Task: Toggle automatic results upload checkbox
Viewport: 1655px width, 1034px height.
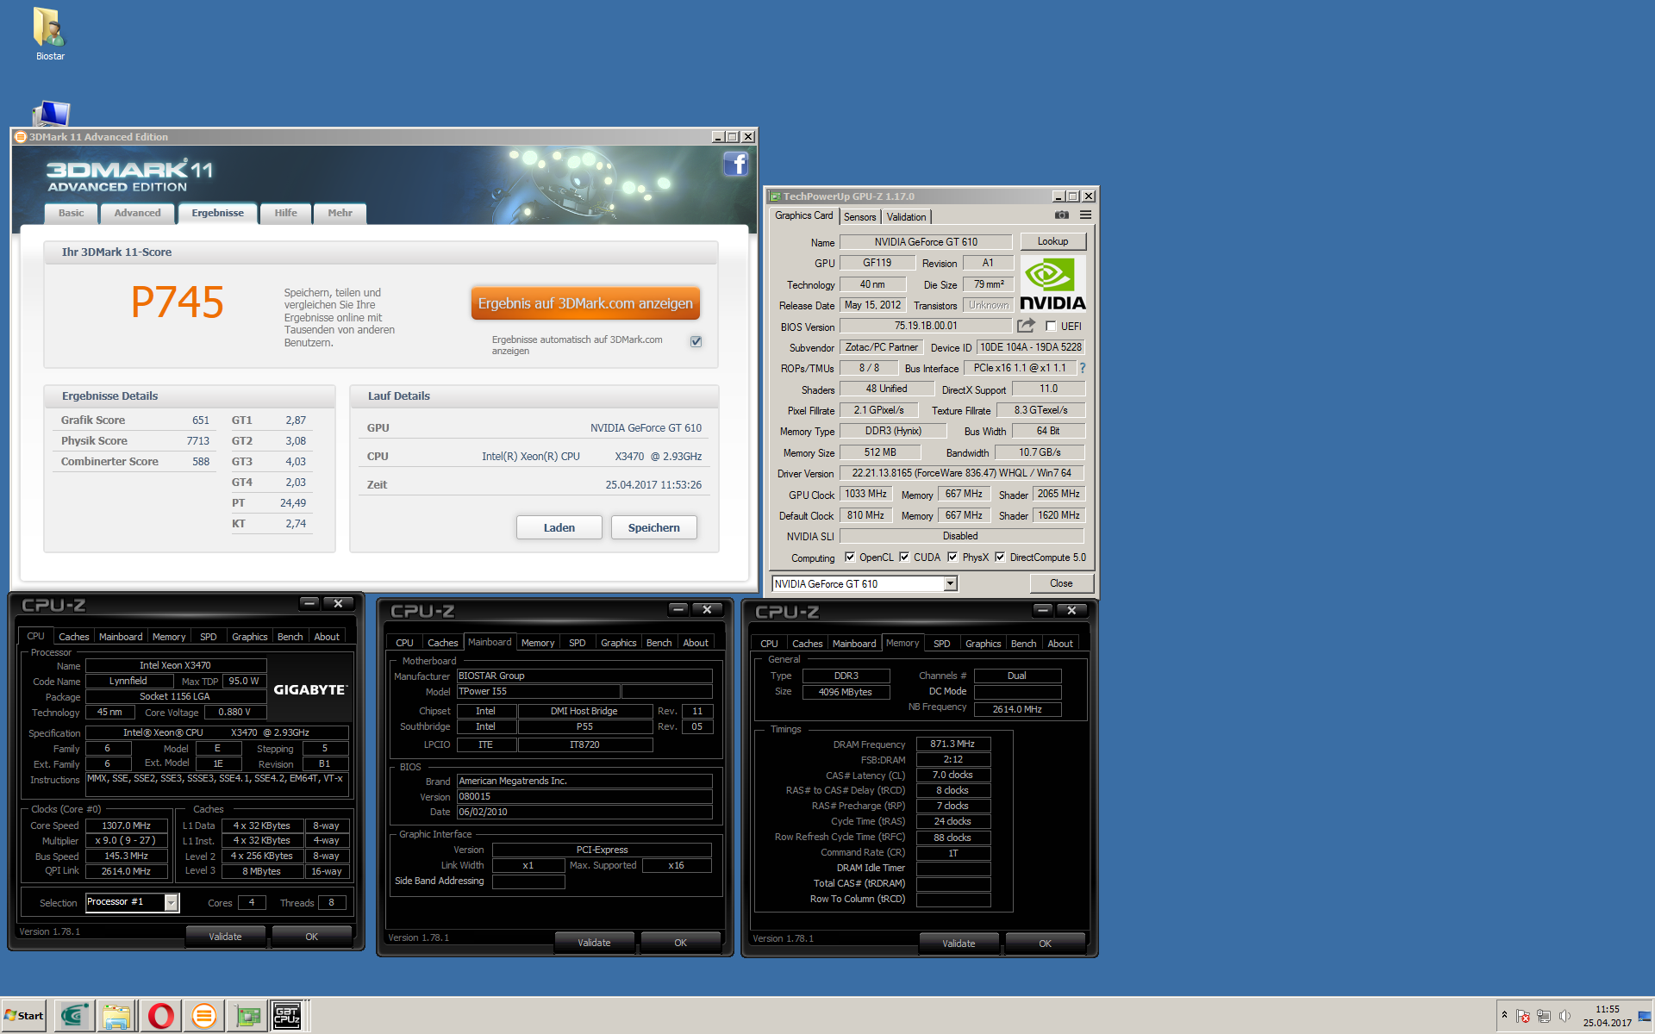Action: point(696,341)
